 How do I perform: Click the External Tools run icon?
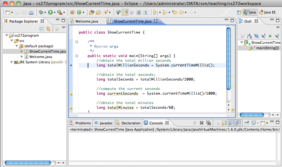[60, 13]
